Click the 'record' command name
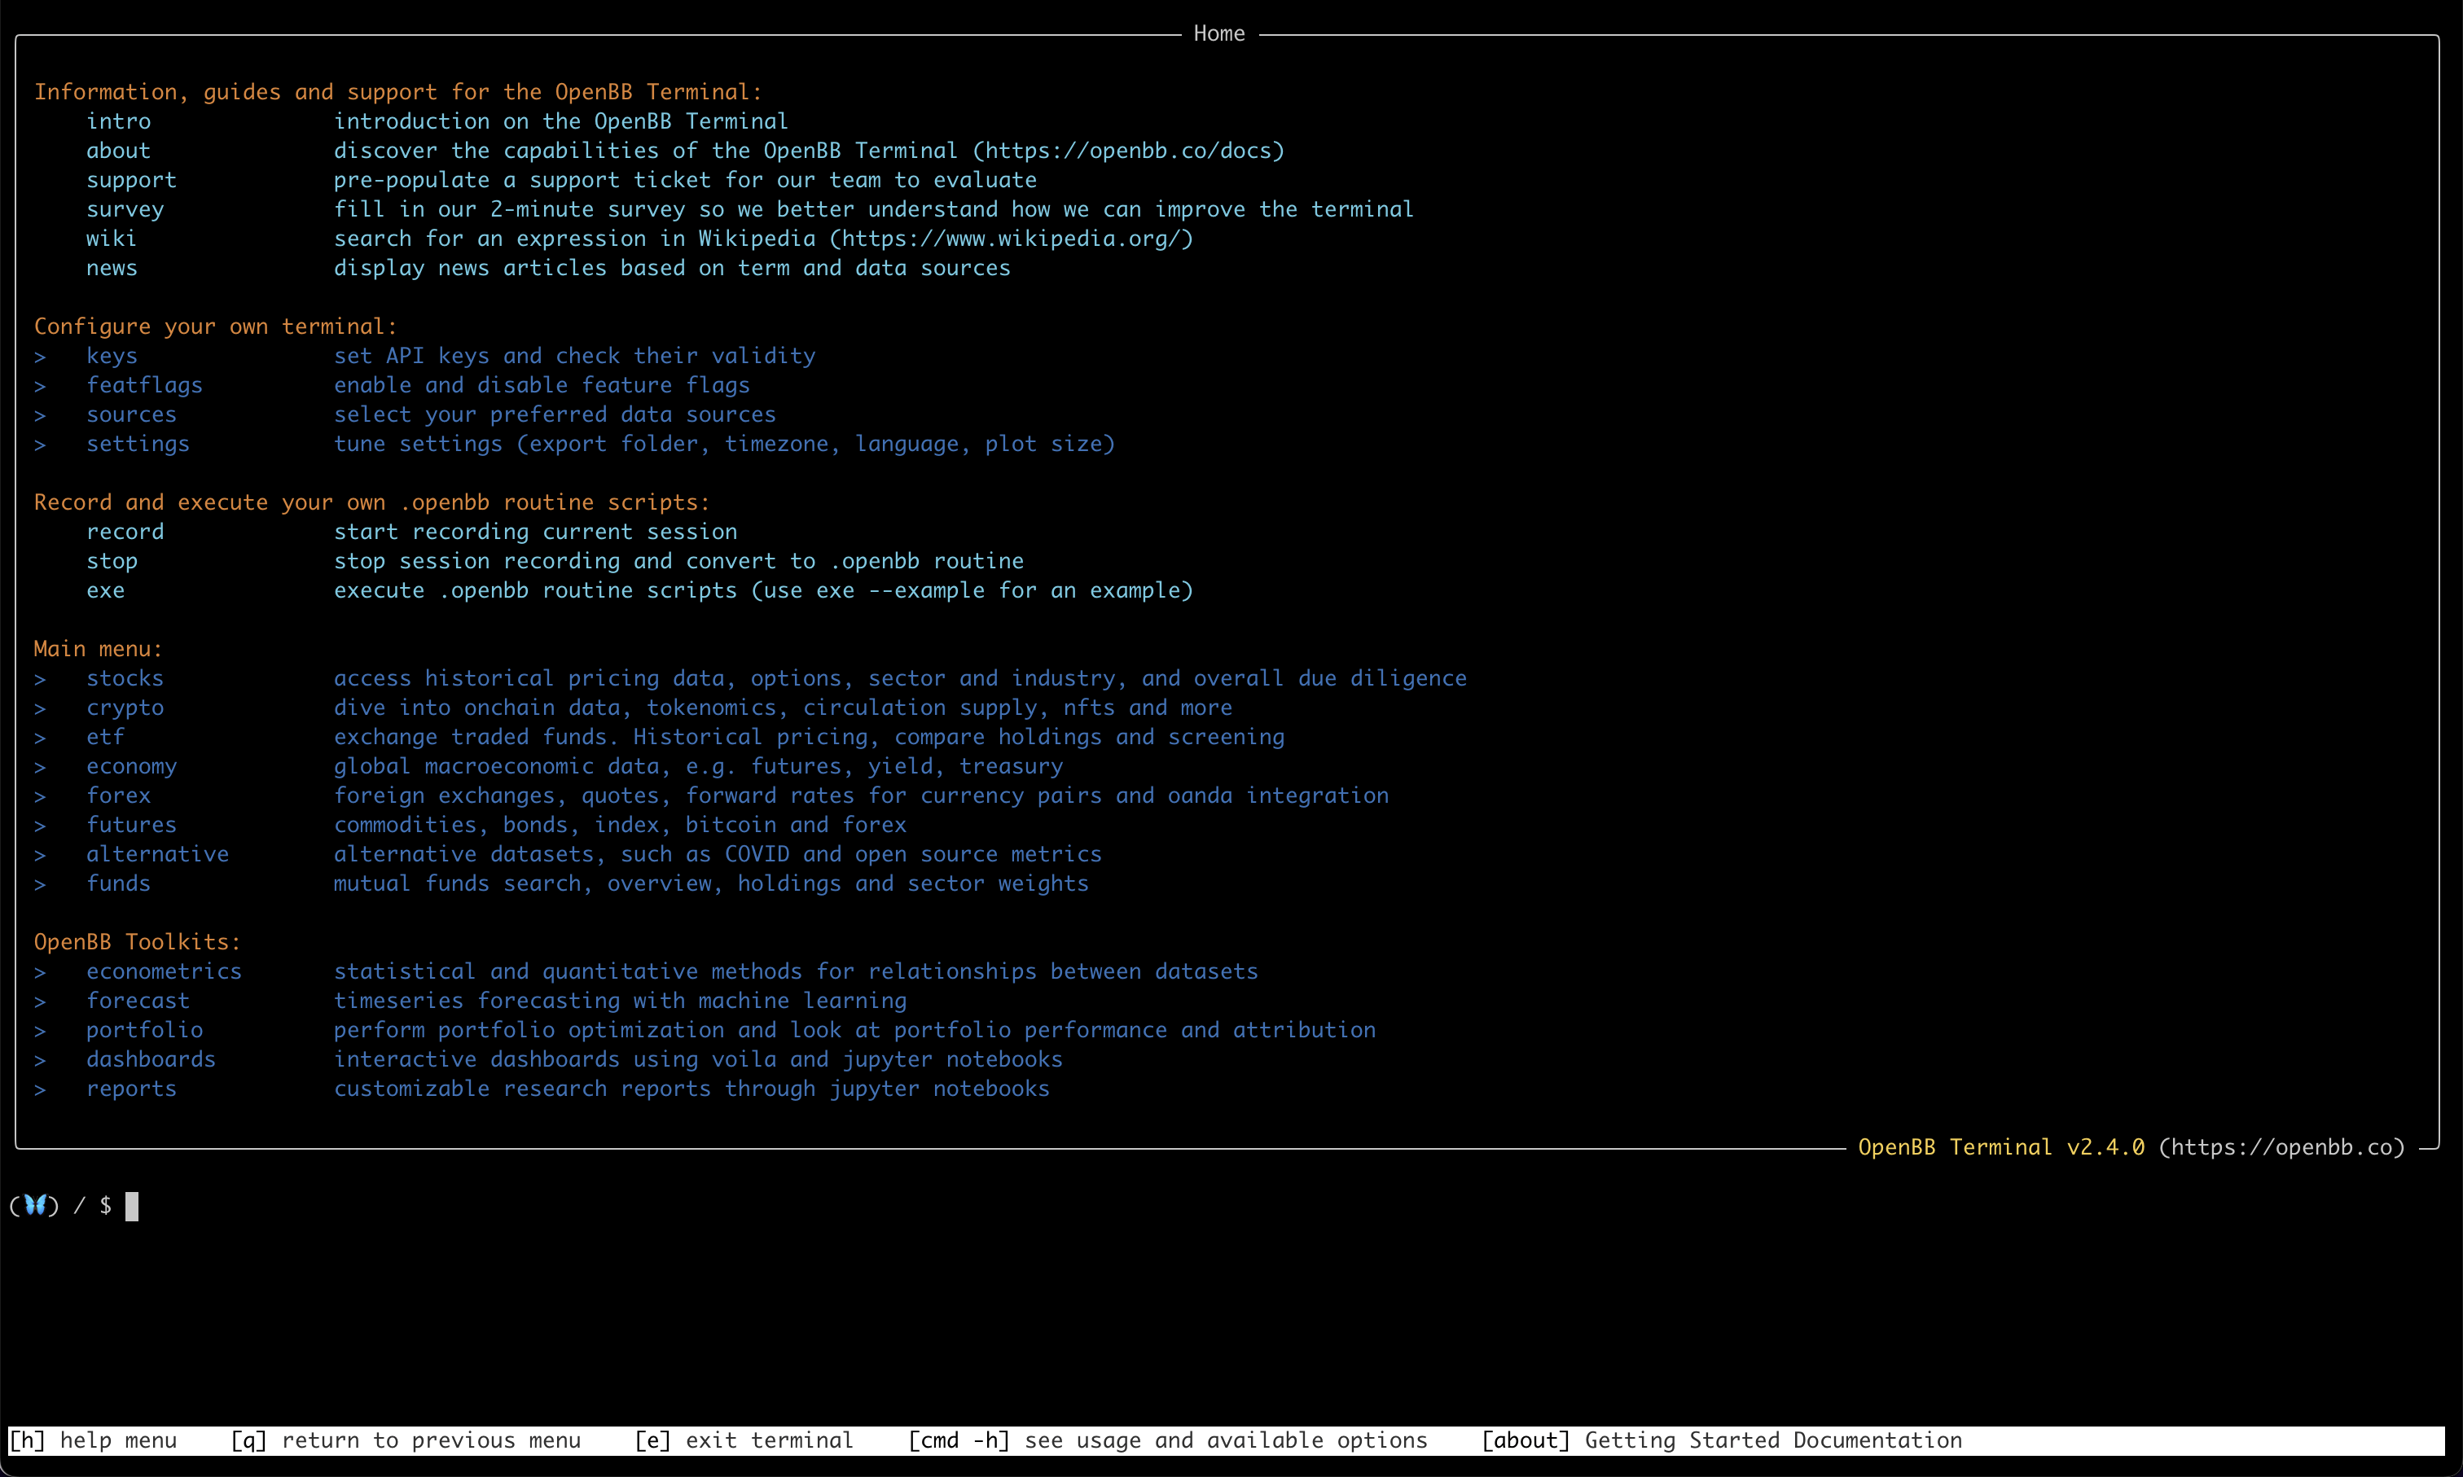 (x=125, y=532)
